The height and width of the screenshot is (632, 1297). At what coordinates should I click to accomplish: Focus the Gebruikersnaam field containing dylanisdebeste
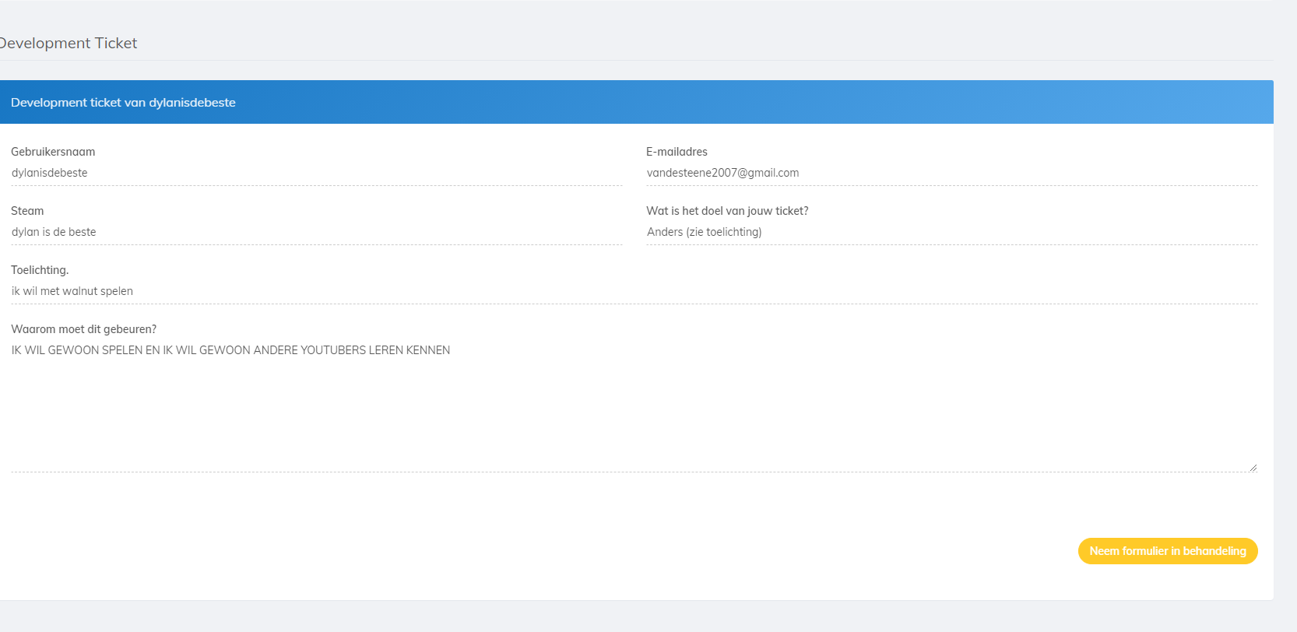(x=316, y=173)
